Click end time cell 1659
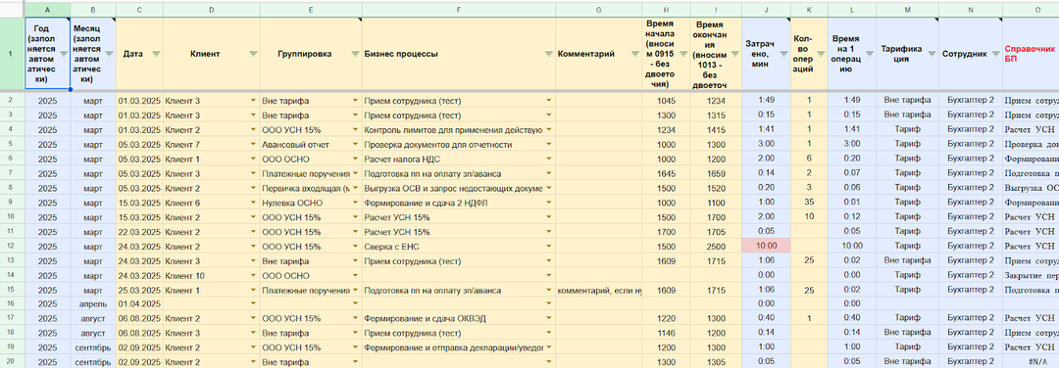This screenshot has width=1059, height=368. click(715, 173)
